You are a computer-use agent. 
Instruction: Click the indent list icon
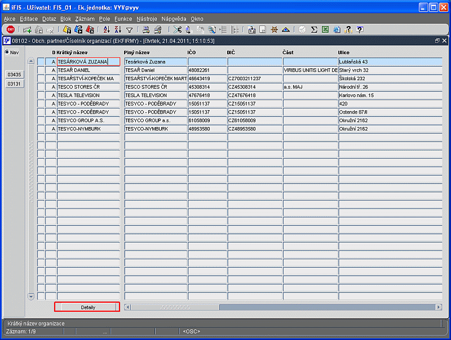pyautogui.click(x=223, y=29)
